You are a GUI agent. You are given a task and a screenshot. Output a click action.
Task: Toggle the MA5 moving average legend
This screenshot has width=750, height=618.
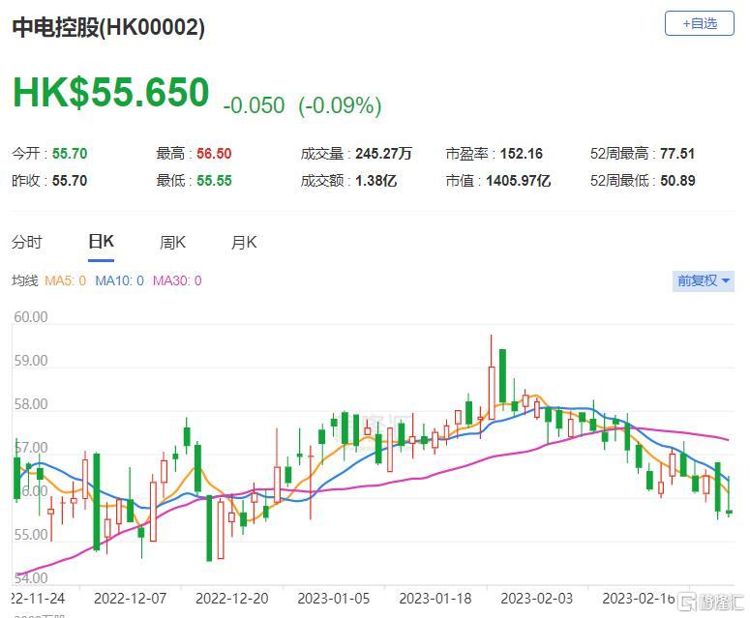pyautogui.click(x=65, y=280)
